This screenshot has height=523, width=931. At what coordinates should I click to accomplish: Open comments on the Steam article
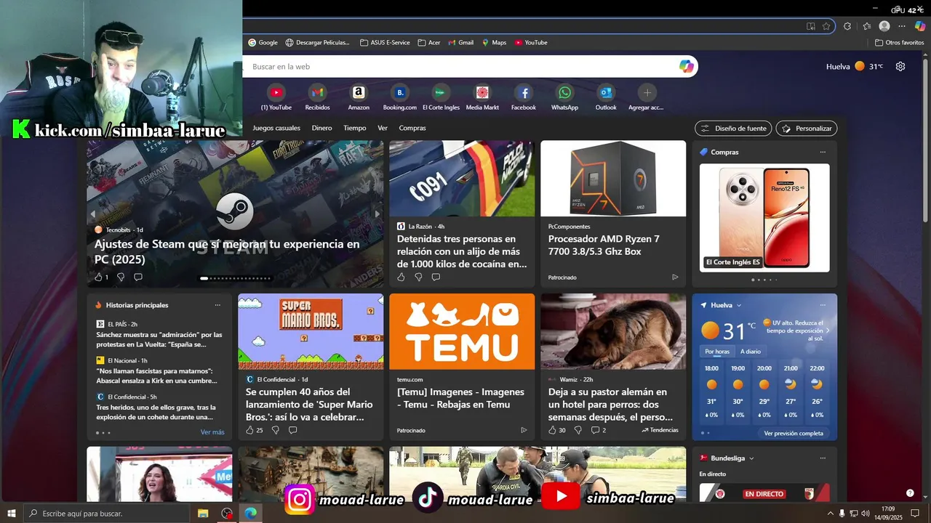(138, 277)
